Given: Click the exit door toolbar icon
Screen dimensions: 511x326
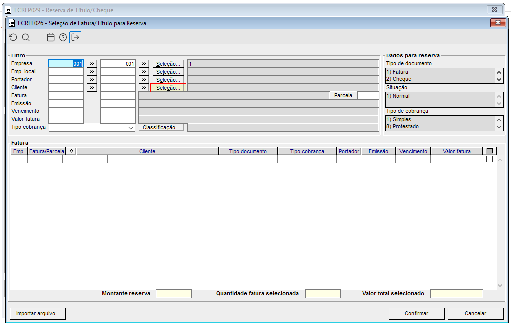Looking at the screenshot, I should (x=75, y=37).
